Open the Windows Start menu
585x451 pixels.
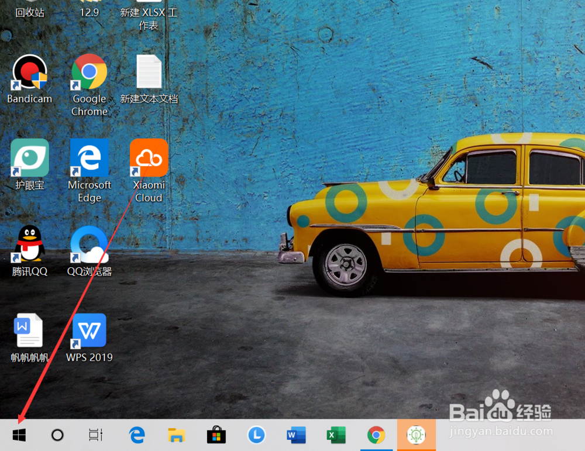tap(19, 435)
